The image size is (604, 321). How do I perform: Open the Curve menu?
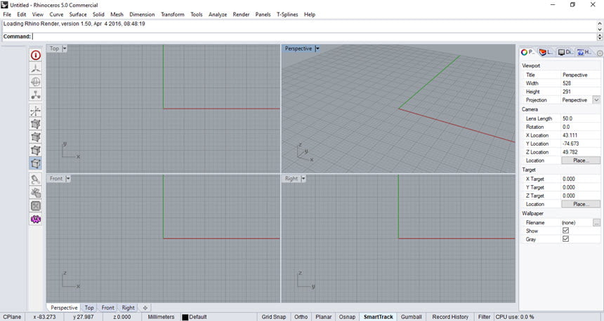[56, 14]
